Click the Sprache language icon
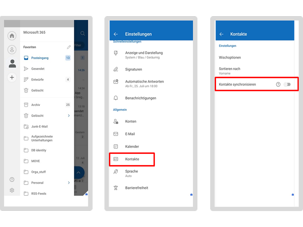The width and height of the screenshot is (303, 227). (116, 172)
